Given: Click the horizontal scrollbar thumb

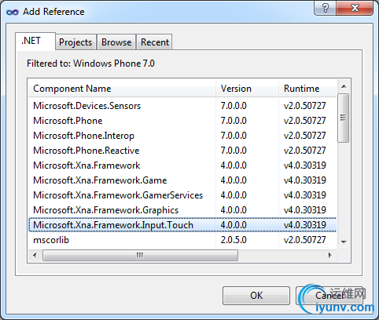Looking at the screenshot, I should pyautogui.click(x=140, y=255).
